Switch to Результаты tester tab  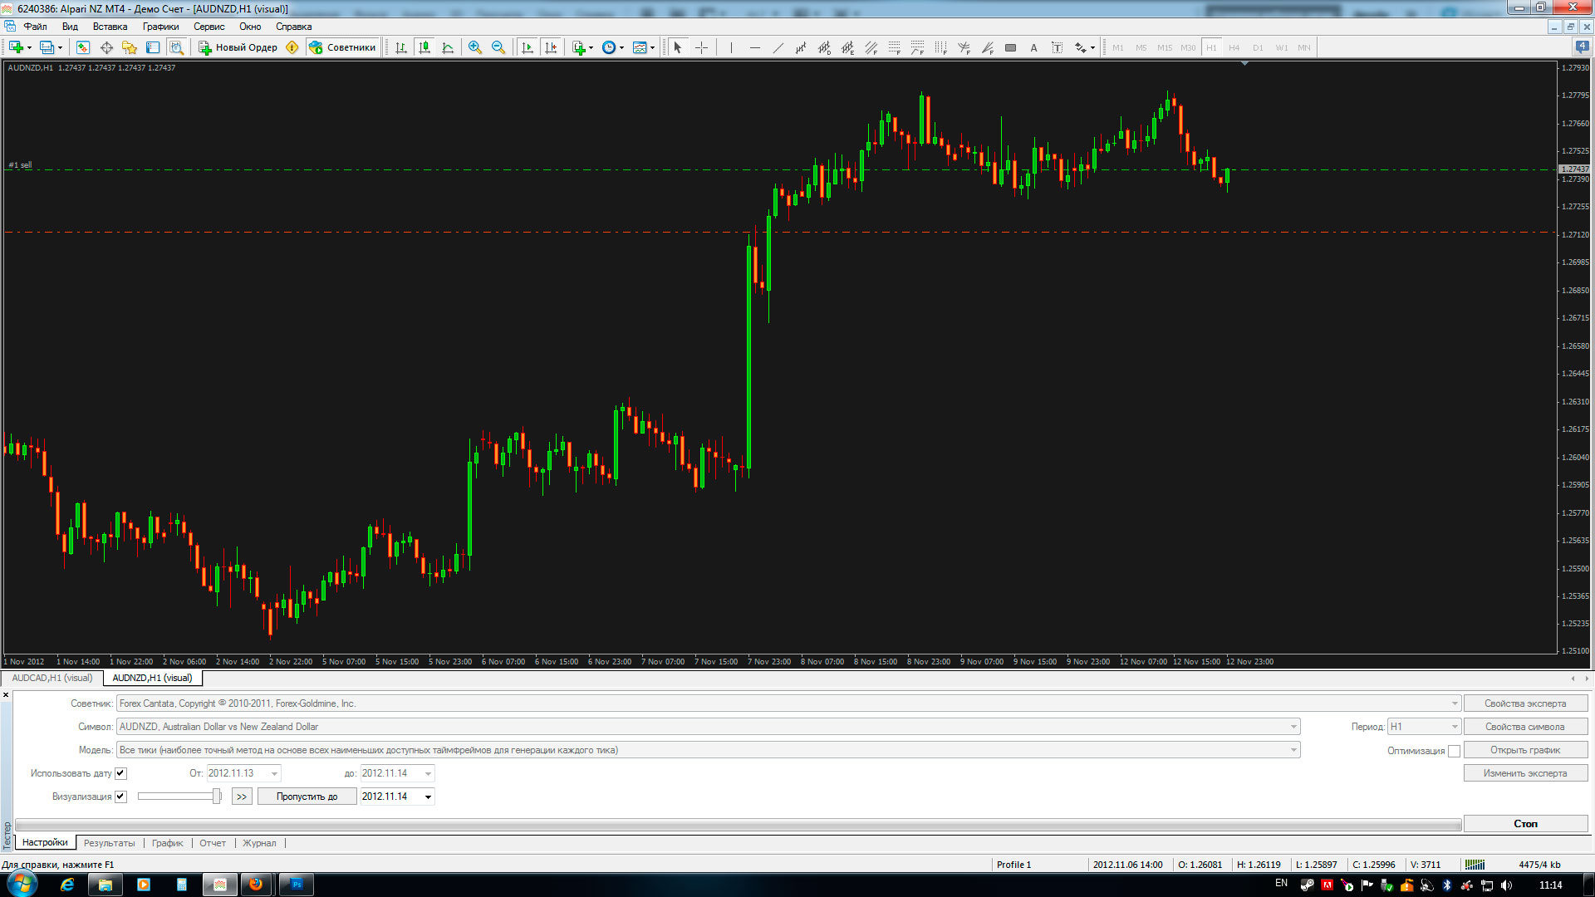[109, 843]
